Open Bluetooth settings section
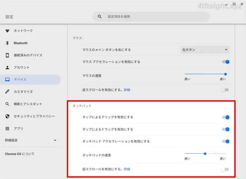The image size is (246, 179). pyautogui.click(x=30, y=43)
